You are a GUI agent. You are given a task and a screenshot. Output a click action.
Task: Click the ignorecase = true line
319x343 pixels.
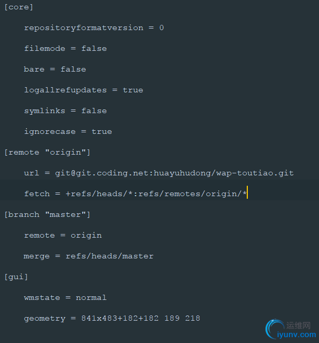(68, 131)
